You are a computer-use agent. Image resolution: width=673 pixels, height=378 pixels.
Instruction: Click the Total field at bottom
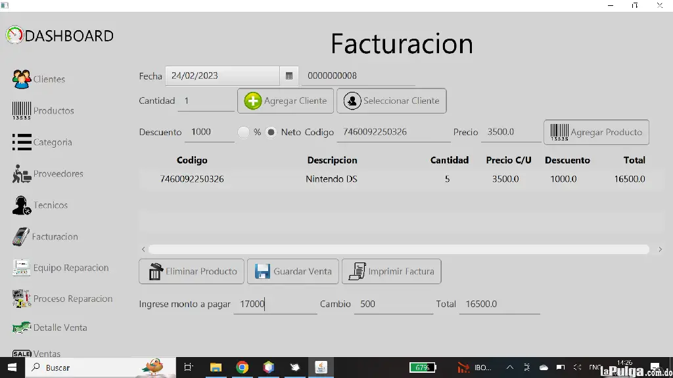pyautogui.click(x=499, y=304)
